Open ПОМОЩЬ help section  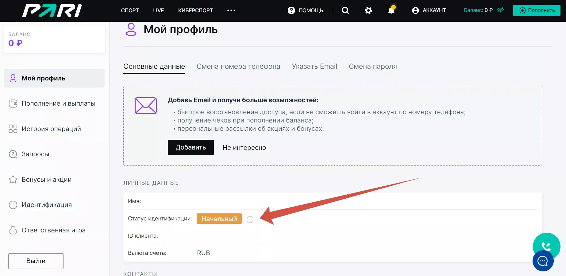305,10
